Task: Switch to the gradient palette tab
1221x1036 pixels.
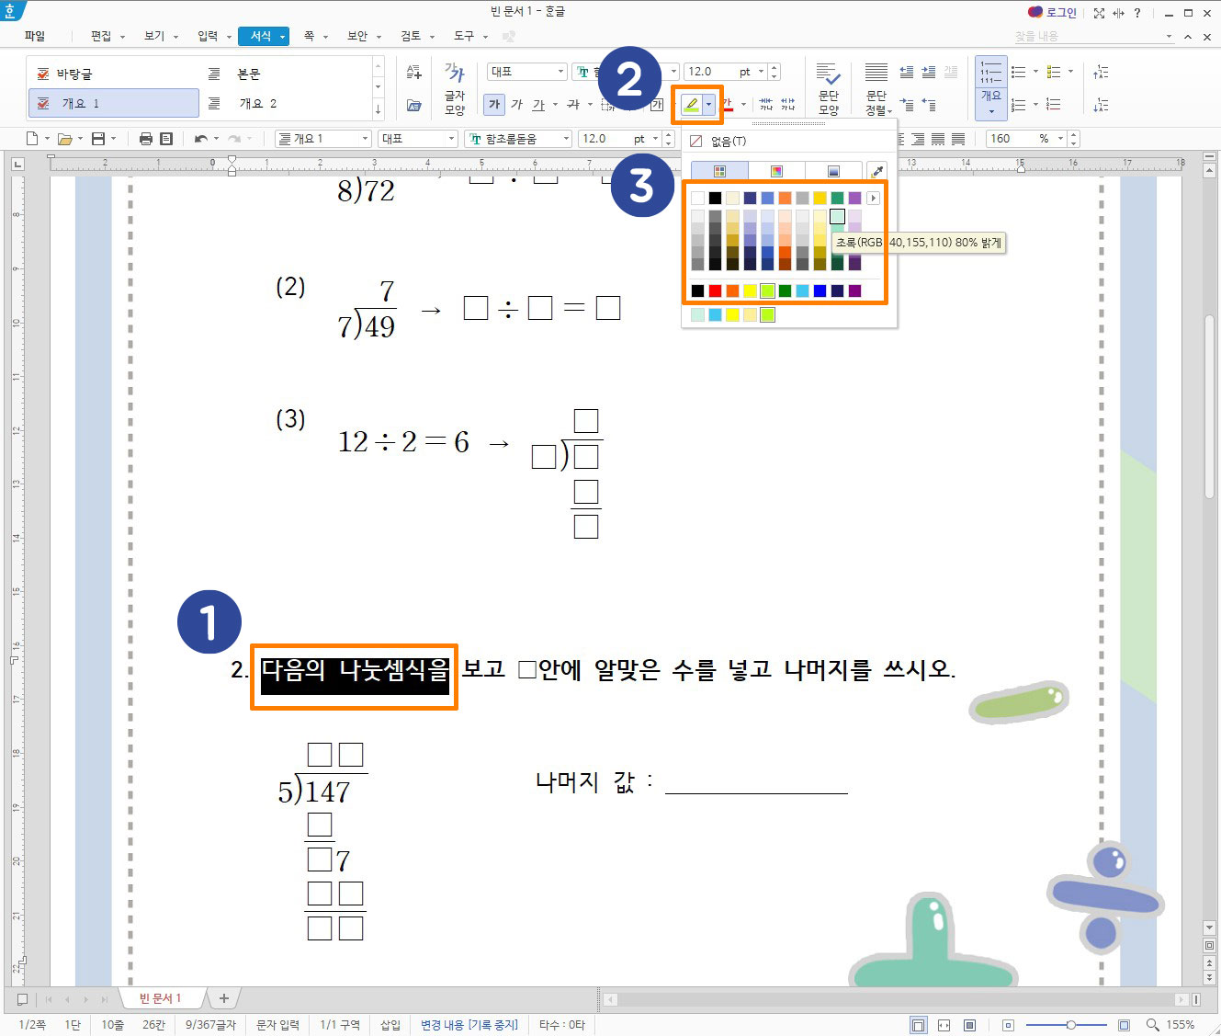Action: click(833, 171)
